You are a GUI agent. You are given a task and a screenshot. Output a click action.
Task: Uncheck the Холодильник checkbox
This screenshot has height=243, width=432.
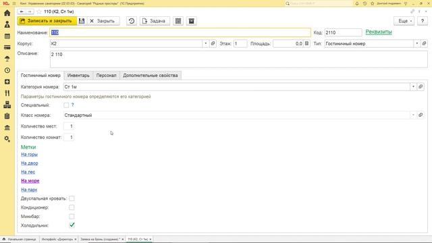pyautogui.click(x=72, y=225)
